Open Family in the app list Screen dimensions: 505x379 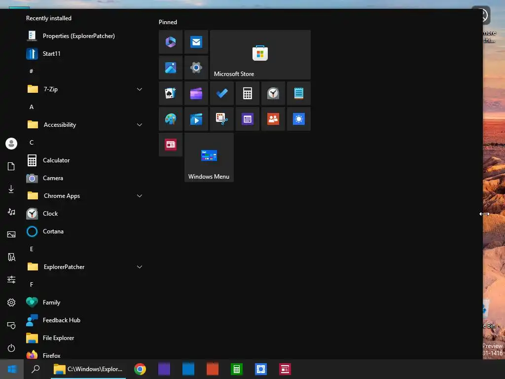pos(85,303)
